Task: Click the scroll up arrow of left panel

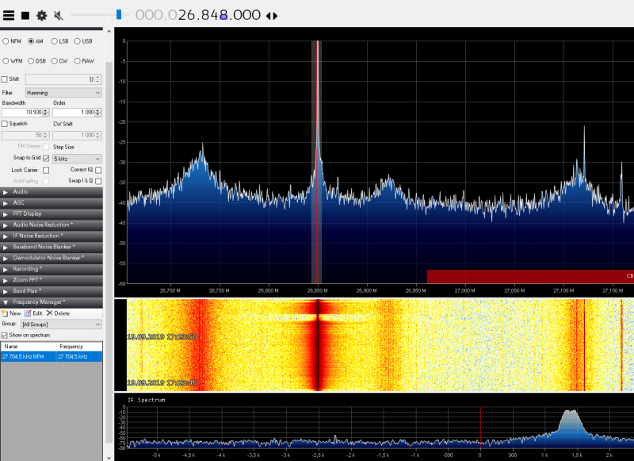Action: tap(109, 31)
